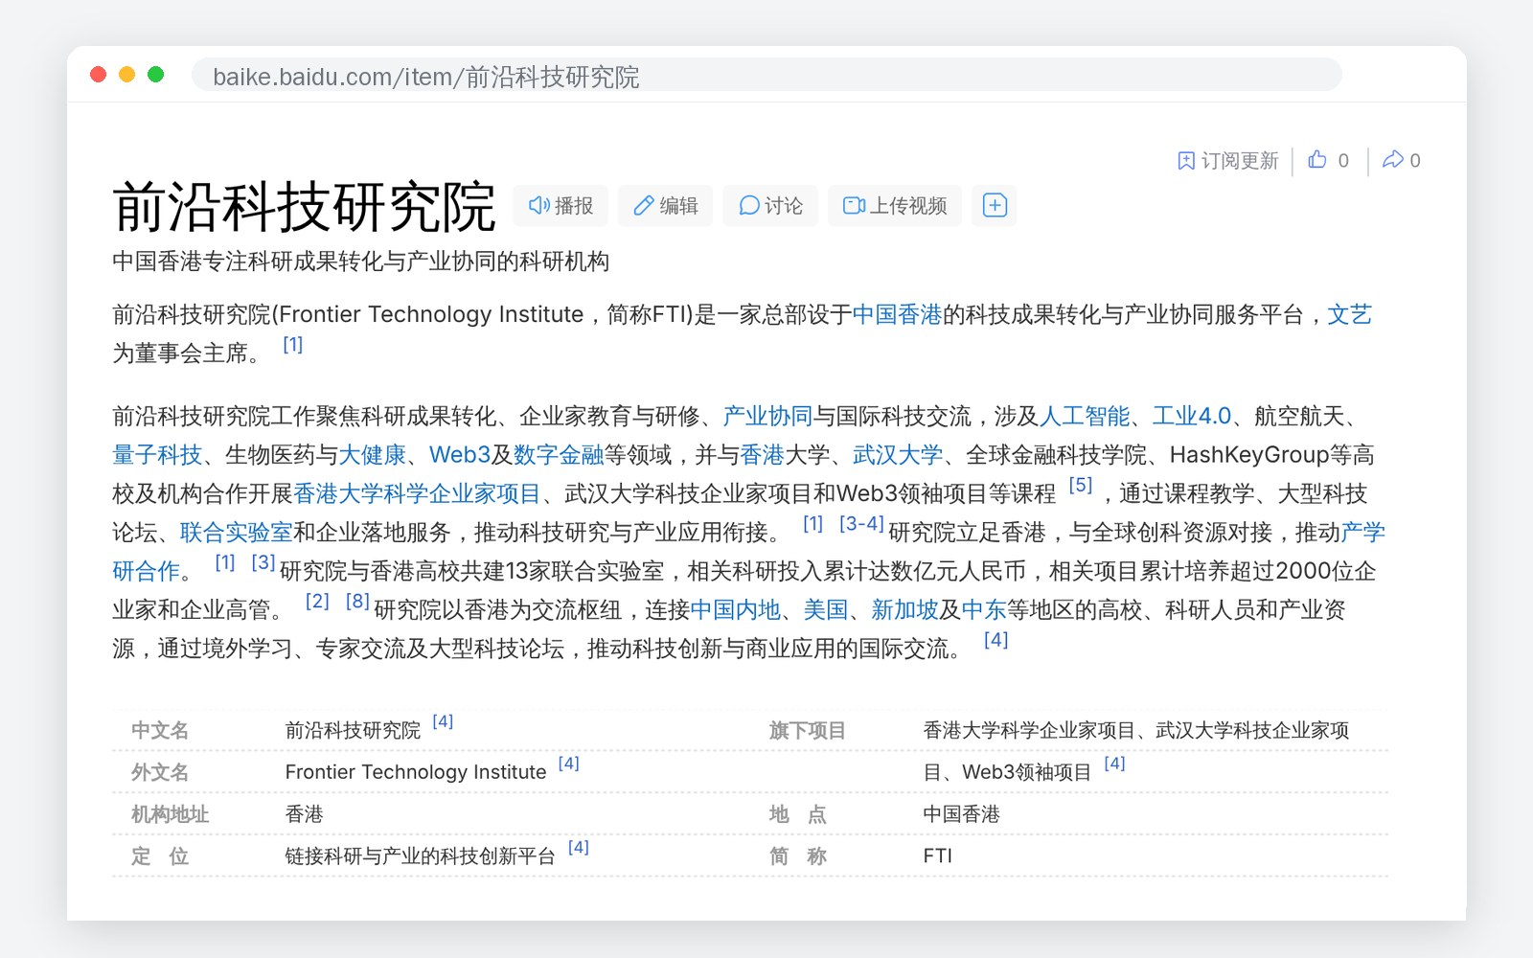Screen dimensions: 1533x958
Task: Open 香港大学科学企业家项目 link
Action: (x=417, y=493)
